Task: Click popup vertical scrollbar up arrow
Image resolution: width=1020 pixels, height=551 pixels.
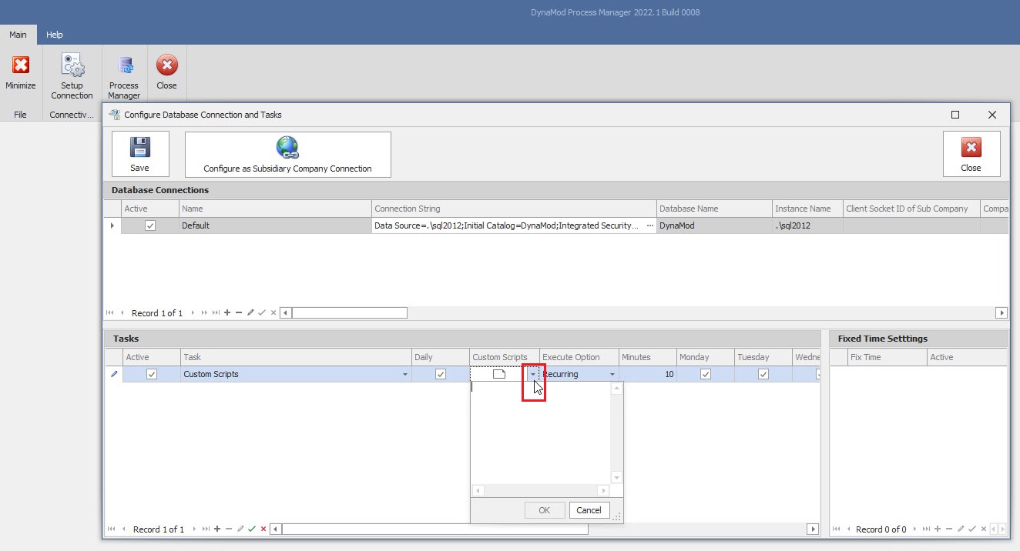Action: (616, 389)
